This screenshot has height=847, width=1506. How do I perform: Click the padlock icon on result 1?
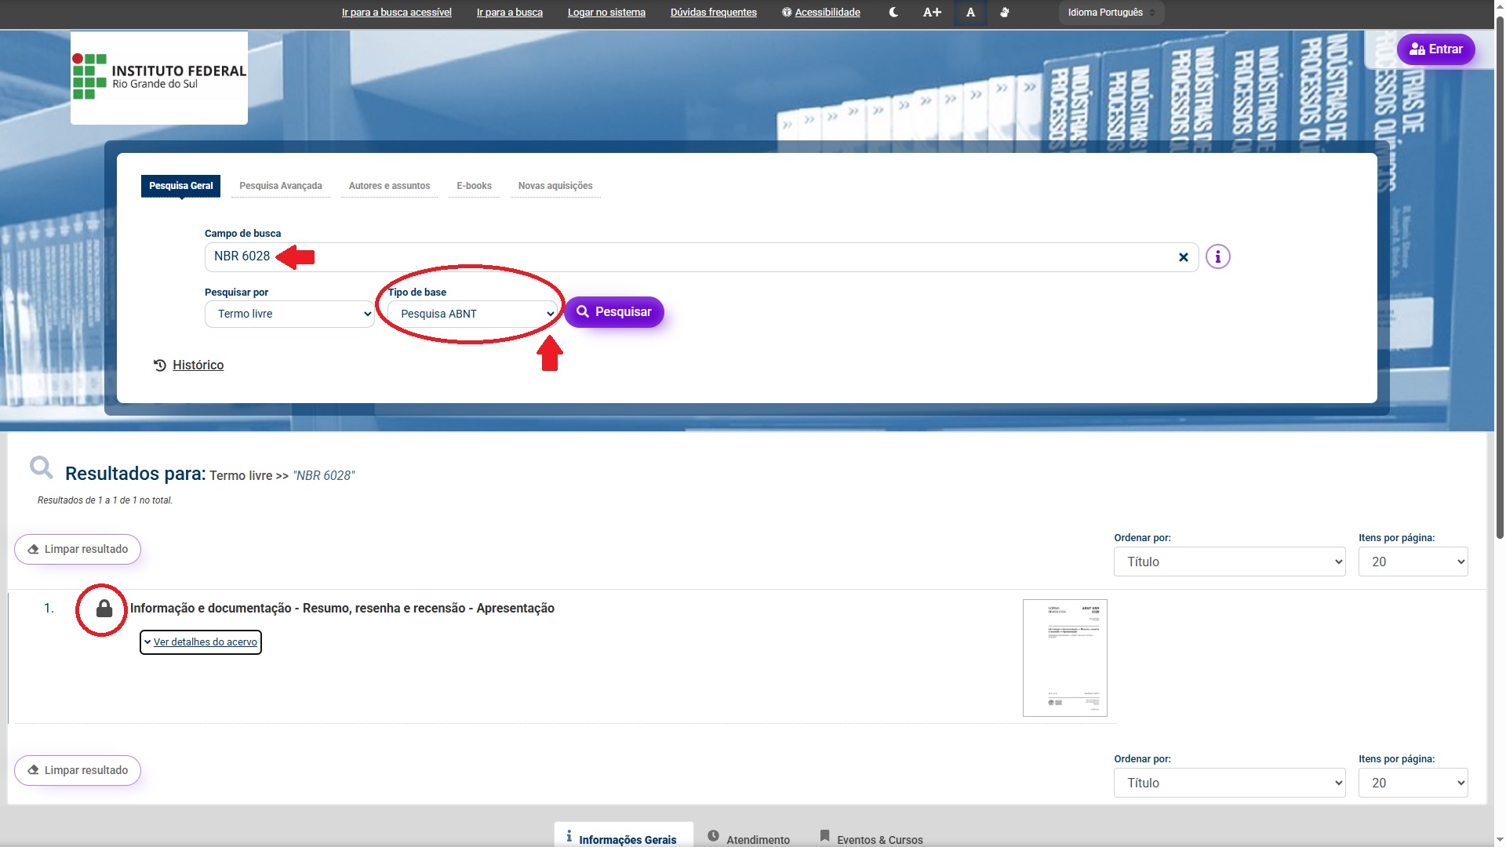tap(104, 609)
